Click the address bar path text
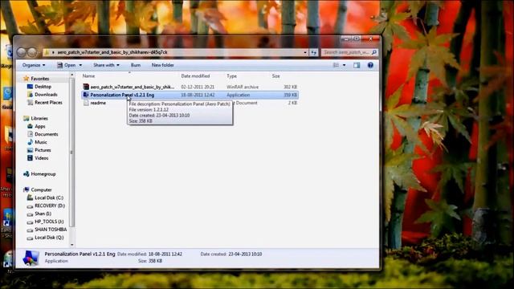Screen dimensions: 514x289 pos(112,52)
